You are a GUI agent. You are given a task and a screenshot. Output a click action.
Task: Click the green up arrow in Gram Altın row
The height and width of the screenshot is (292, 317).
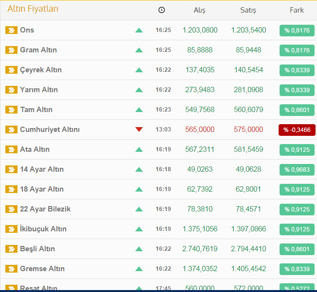click(139, 50)
